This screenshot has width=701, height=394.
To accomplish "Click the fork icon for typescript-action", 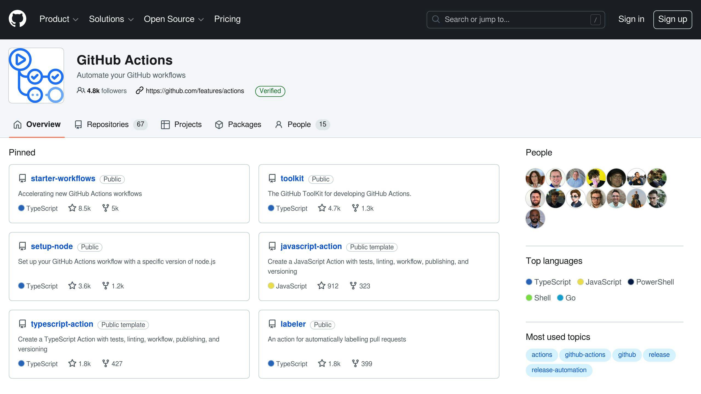I will tap(105, 363).
